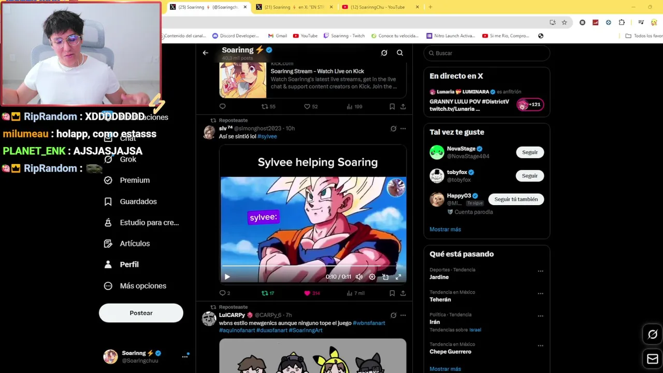Open Grok explain icon on LuiCARPy's post

pos(393,315)
